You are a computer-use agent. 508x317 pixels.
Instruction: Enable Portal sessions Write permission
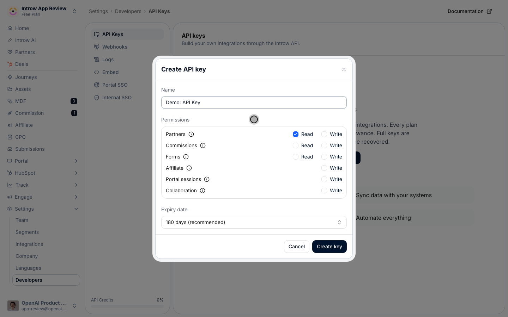(x=324, y=179)
